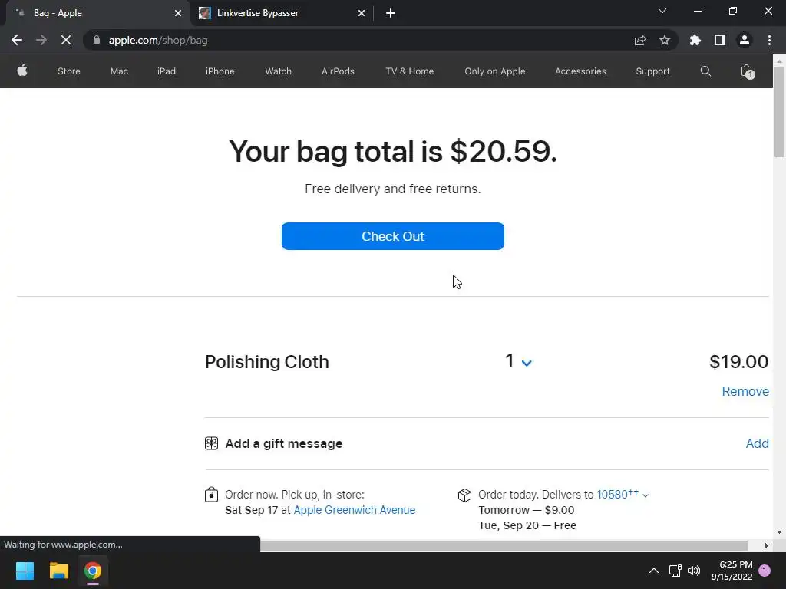This screenshot has height=589, width=786.
Task: Open a new tab with the plus button
Action: pyautogui.click(x=391, y=13)
